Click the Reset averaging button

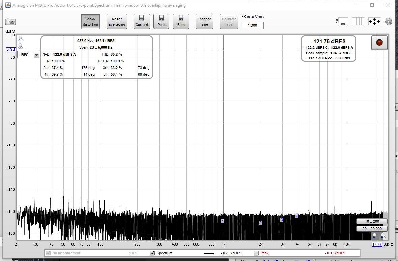point(117,22)
